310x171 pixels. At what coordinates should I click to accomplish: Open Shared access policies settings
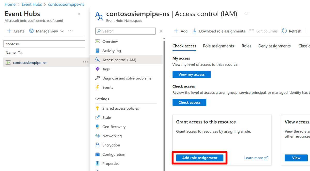click(120, 108)
